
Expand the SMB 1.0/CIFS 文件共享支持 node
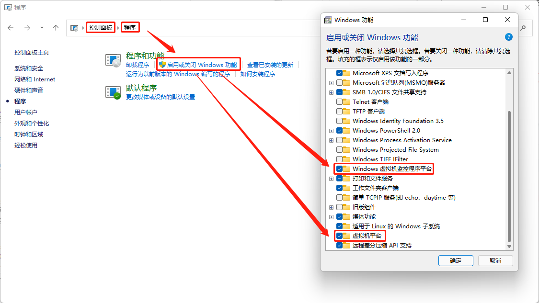pyautogui.click(x=331, y=92)
